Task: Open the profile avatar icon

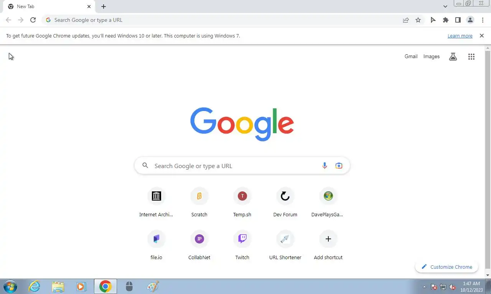Action: pos(470,20)
